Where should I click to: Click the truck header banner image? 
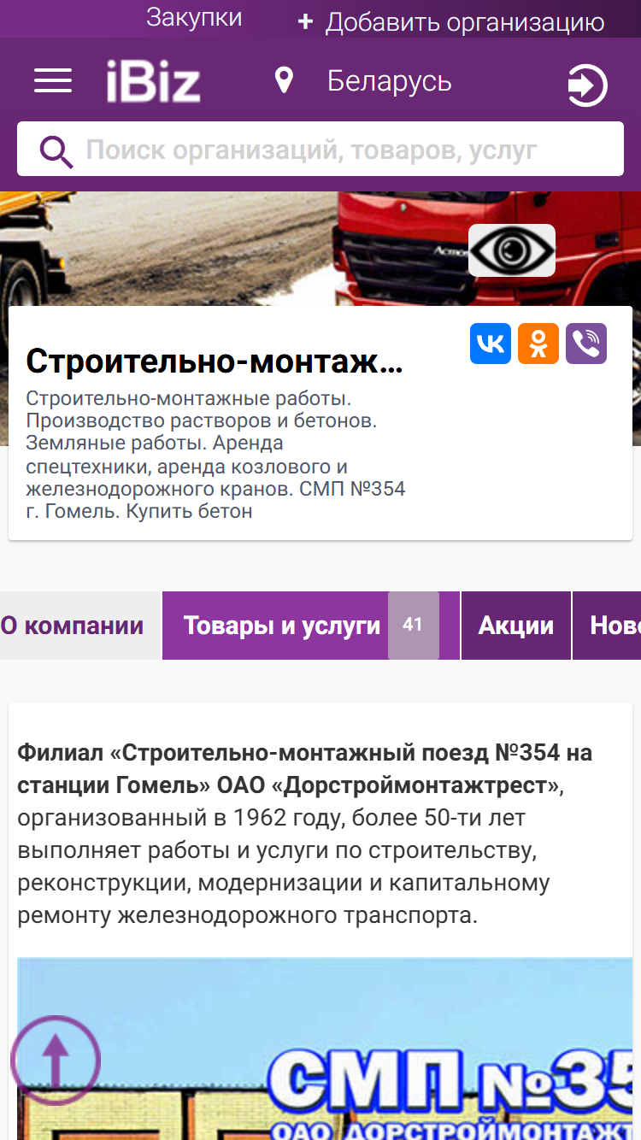pyautogui.click(x=320, y=249)
